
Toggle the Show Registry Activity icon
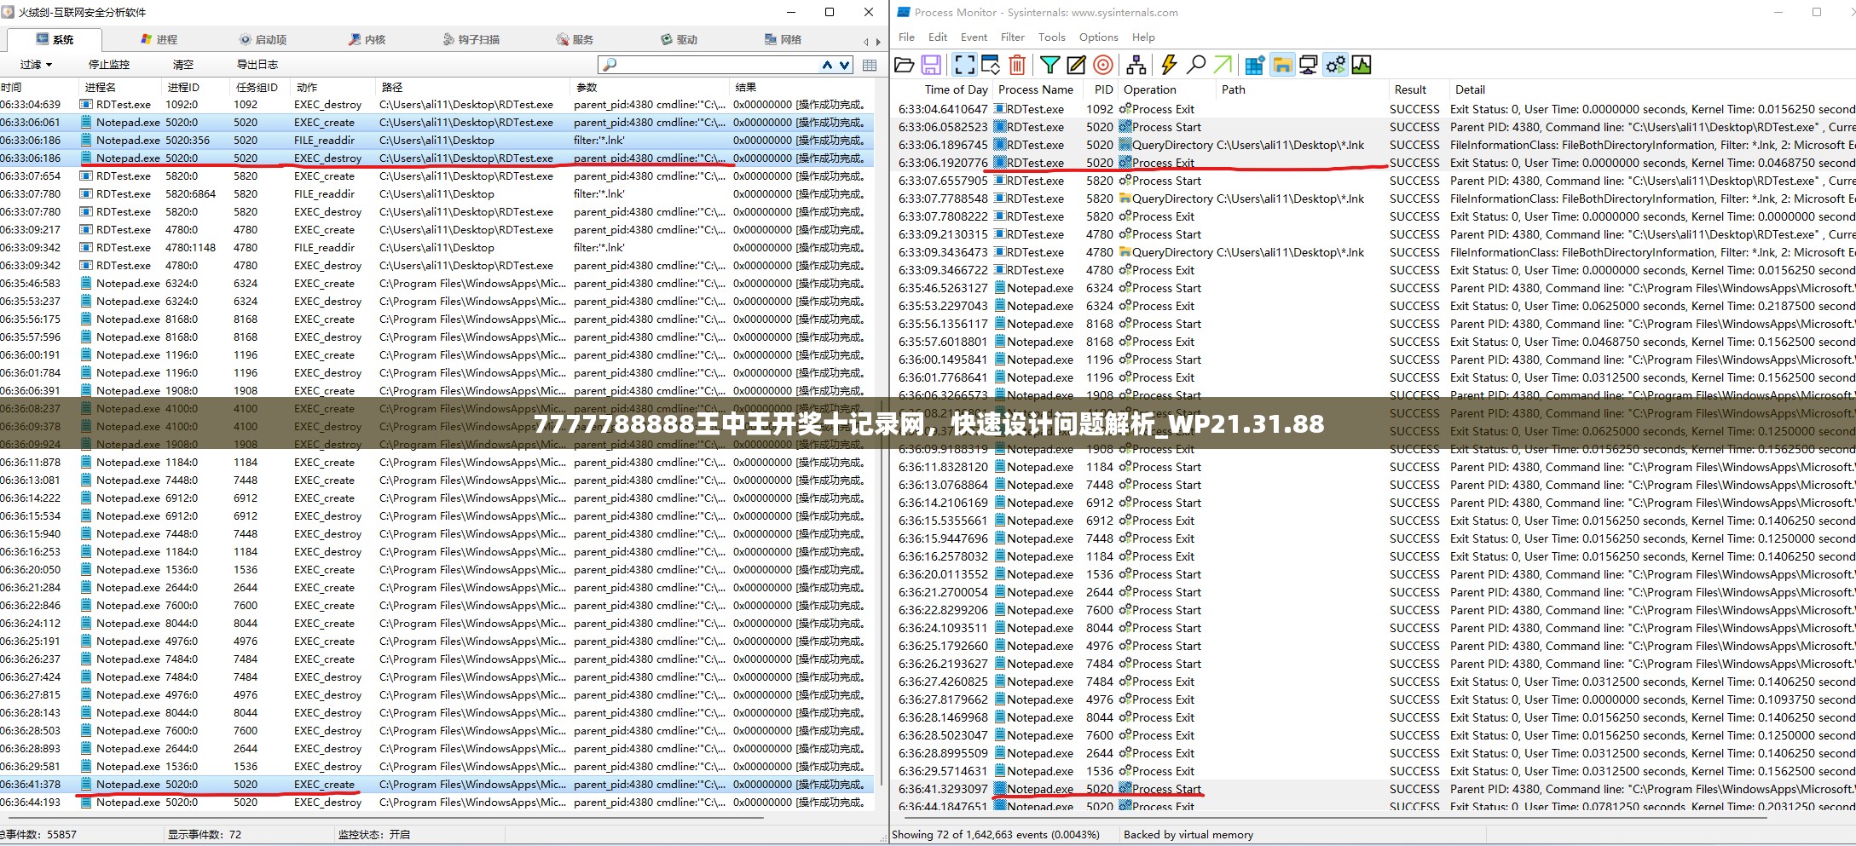pos(1255,65)
